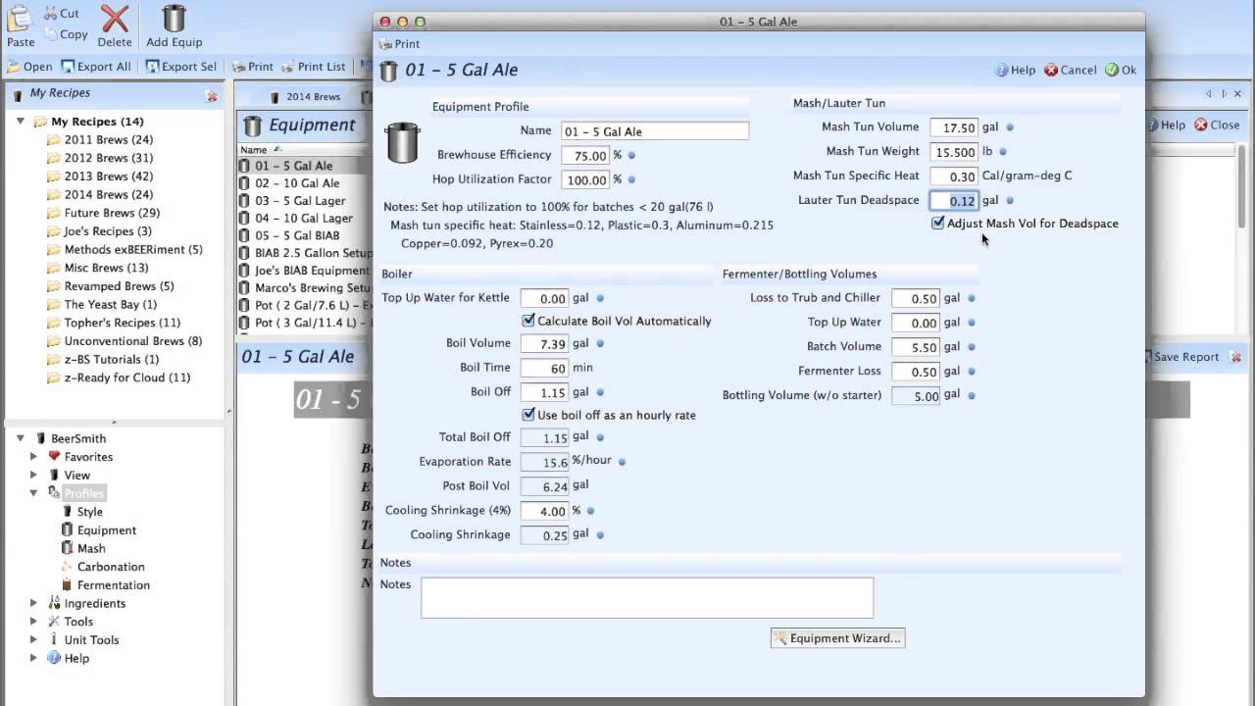
Task: Click Print in the equipment dialog
Action: pos(399,44)
